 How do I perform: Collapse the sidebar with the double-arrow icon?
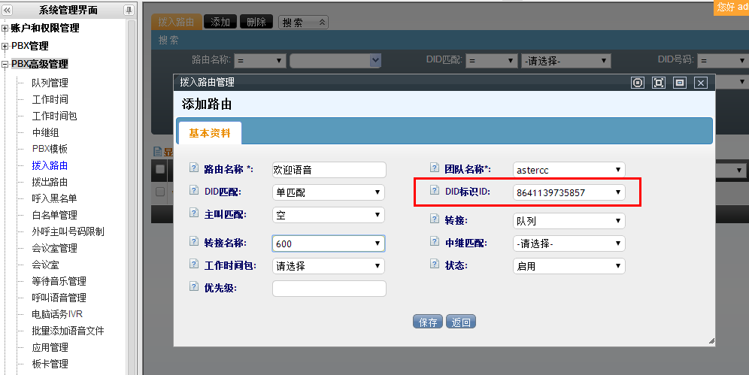coord(8,10)
